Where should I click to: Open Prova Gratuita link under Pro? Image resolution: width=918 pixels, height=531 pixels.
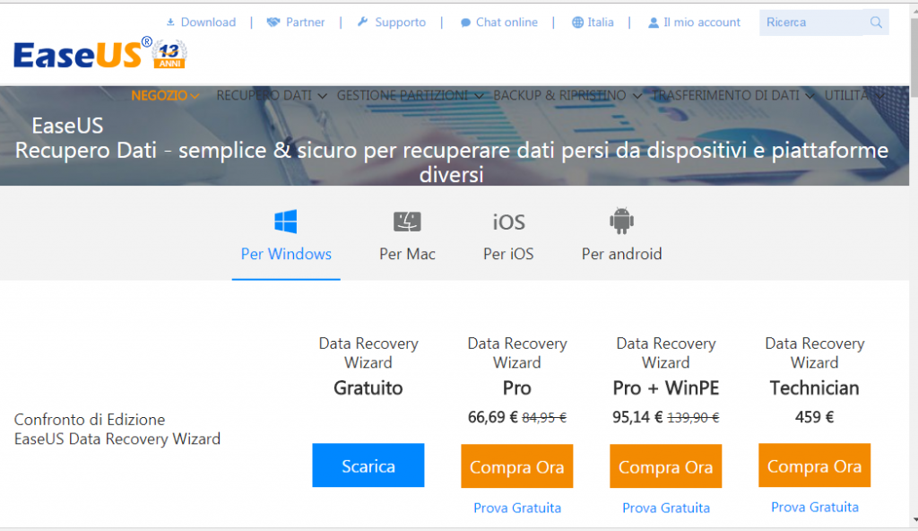point(517,508)
